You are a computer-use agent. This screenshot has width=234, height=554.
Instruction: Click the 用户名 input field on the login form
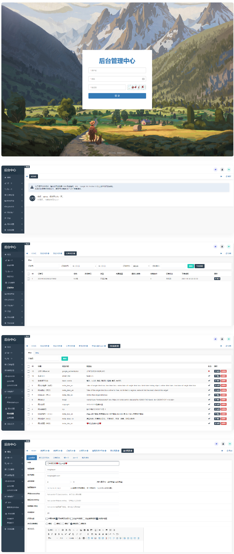click(x=117, y=70)
